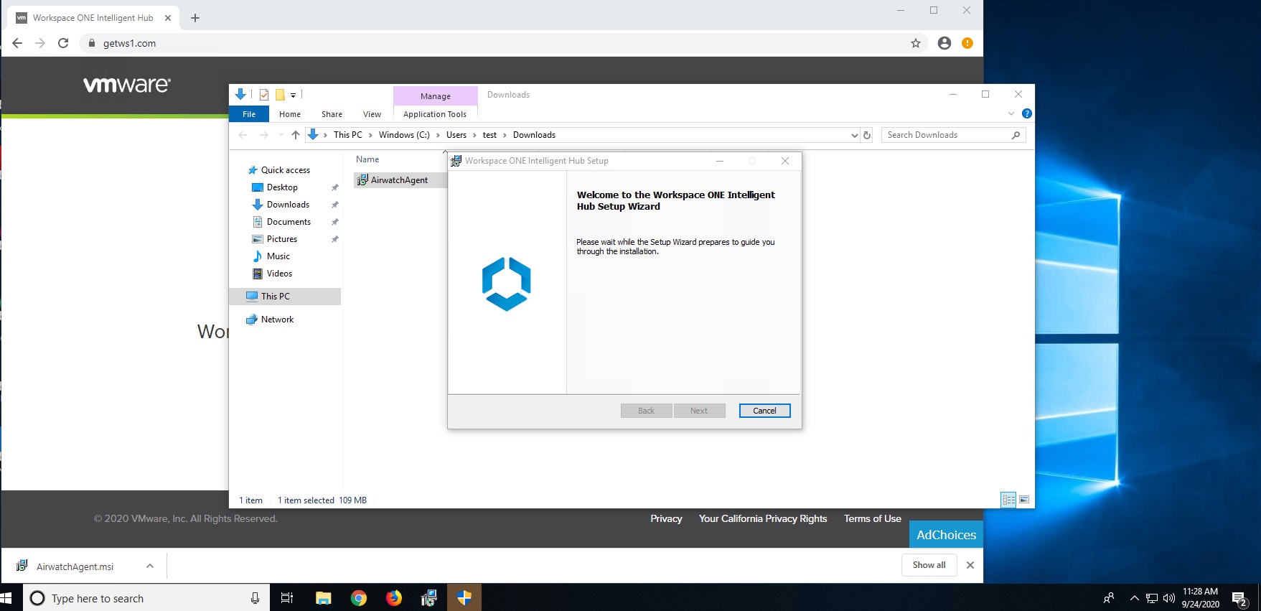The width and height of the screenshot is (1261, 611).
Task: Select Network in navigation pane
Action: [x=277, y=320]
